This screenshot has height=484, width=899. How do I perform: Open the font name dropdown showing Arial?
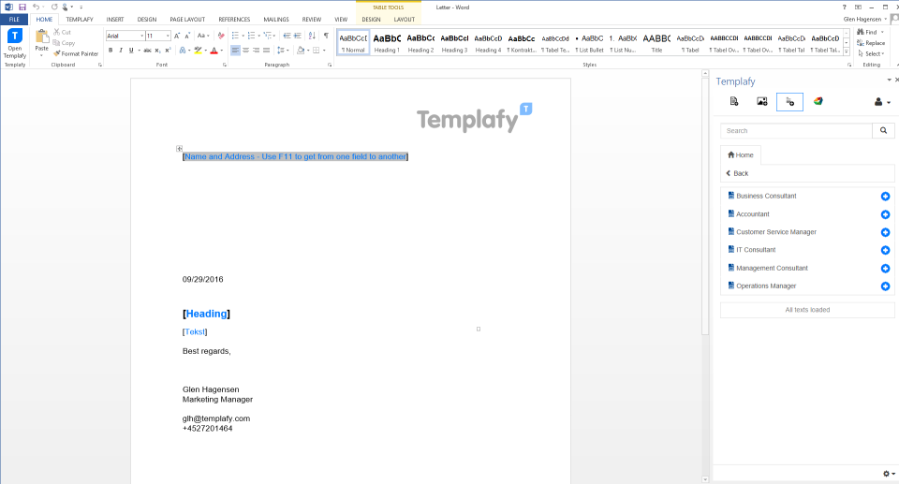coord(141,36)
